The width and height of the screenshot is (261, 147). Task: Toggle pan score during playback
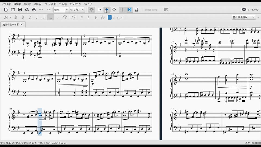click(129, 10)
